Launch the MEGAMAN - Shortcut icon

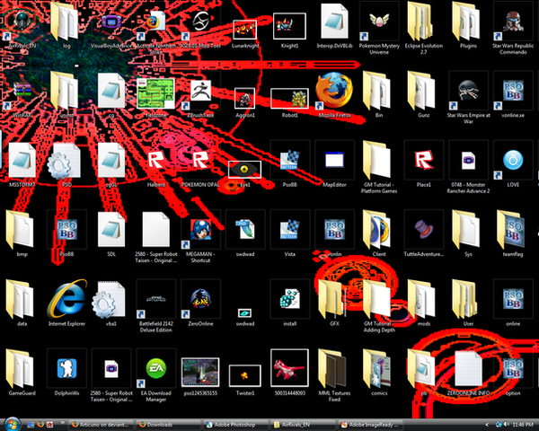point(200,230)
